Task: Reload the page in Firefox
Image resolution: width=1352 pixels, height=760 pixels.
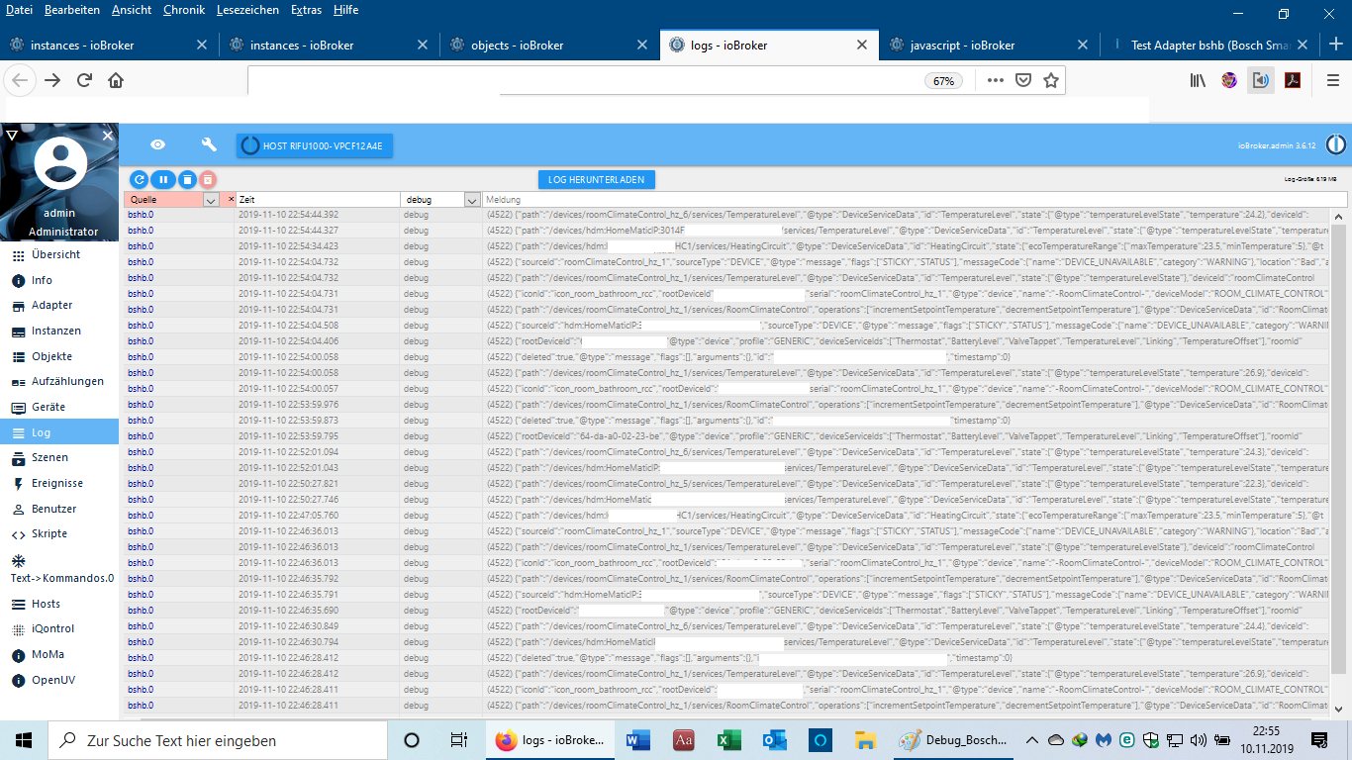Action: (84, 80)
